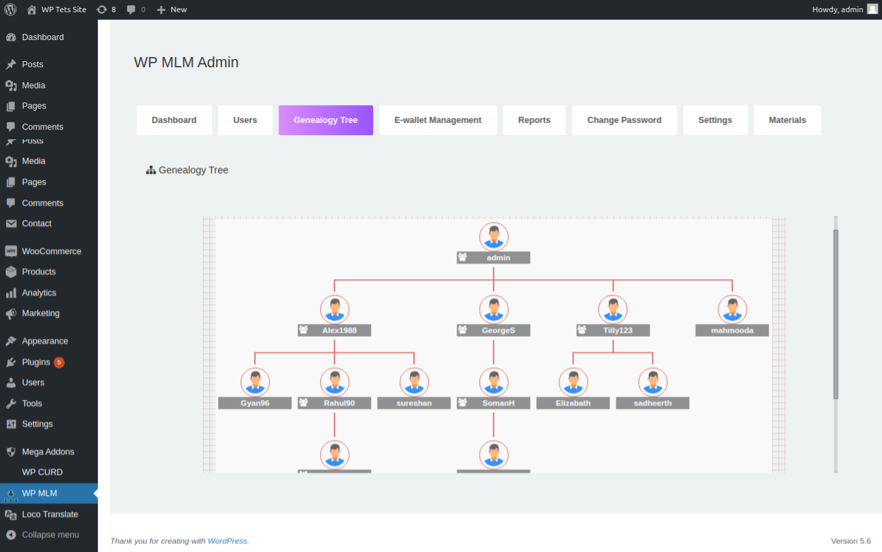Click the Version 5.6 footer text
The height and width of the screenshot is (552, 882).
tap(851, 541)
